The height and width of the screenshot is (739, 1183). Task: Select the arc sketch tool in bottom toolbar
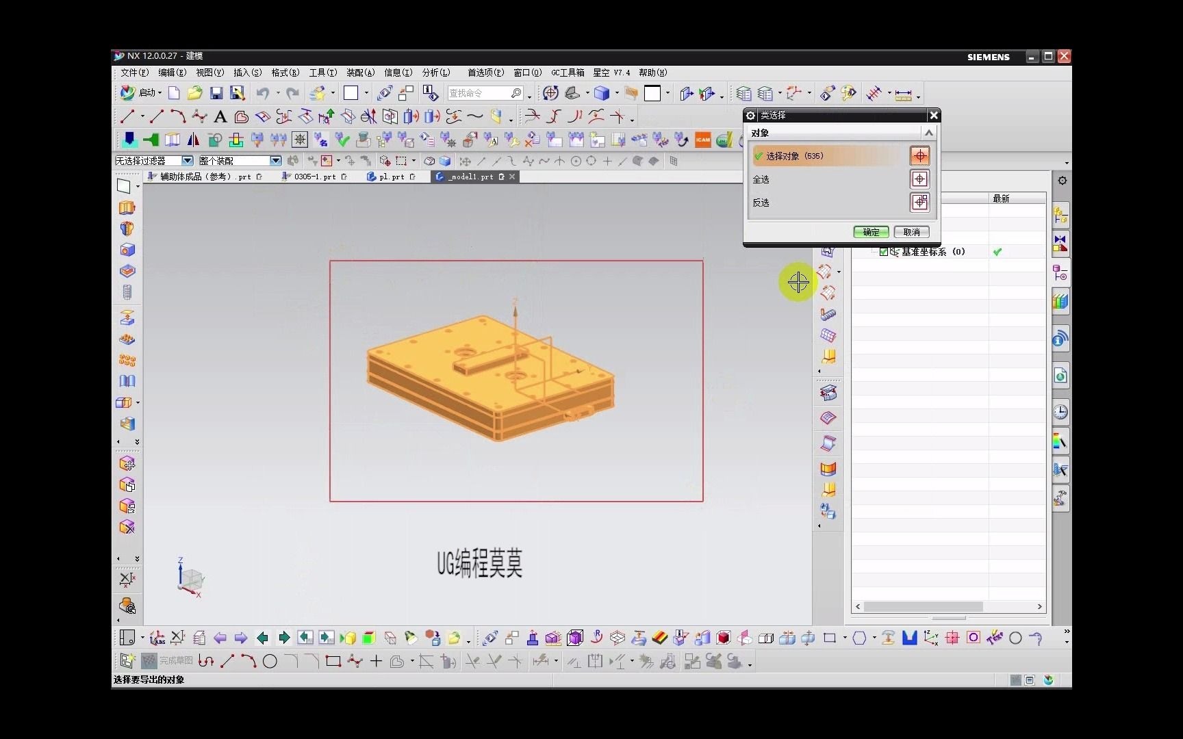pyautogui.click(x=249, y=661)
